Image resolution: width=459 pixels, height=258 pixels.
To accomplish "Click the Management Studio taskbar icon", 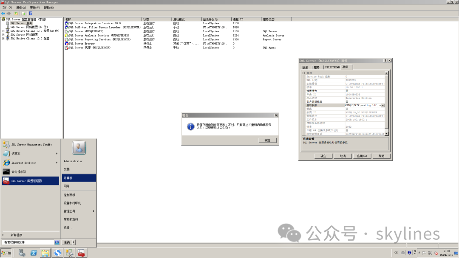I will point(69,253).
